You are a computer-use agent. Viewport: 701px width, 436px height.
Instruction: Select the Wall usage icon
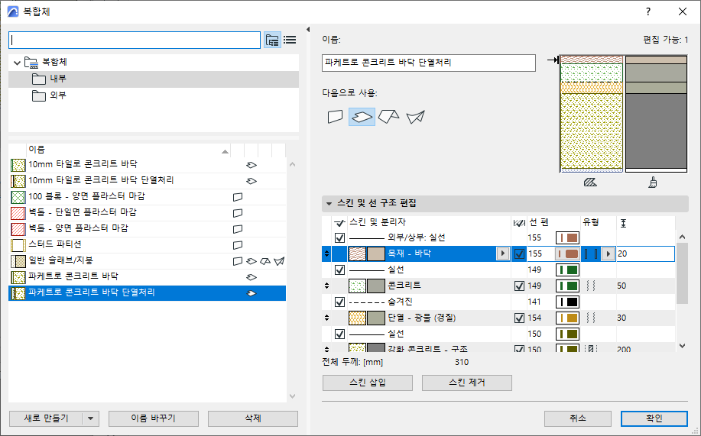point(336,117)
